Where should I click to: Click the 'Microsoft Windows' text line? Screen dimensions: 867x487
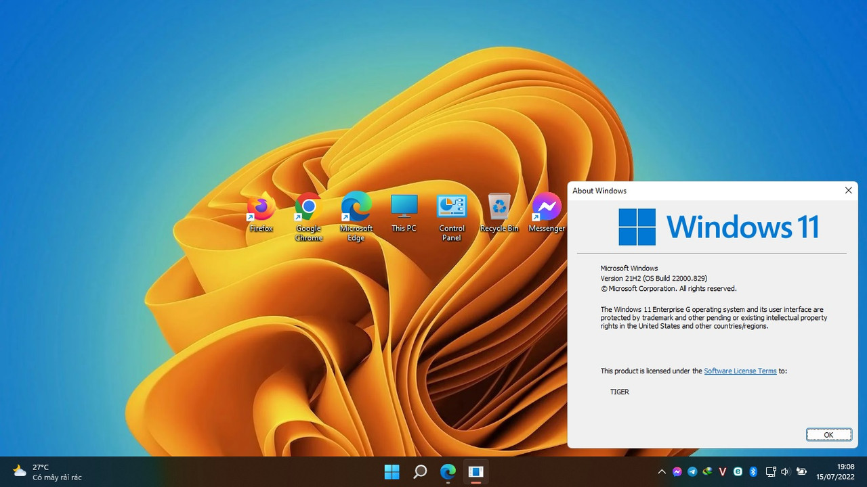[629, 269]
